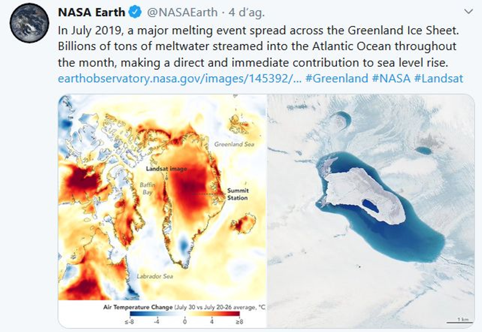Click the blue verified badge
The height and width of the screenshot is (332, 482).
point(135,12)
